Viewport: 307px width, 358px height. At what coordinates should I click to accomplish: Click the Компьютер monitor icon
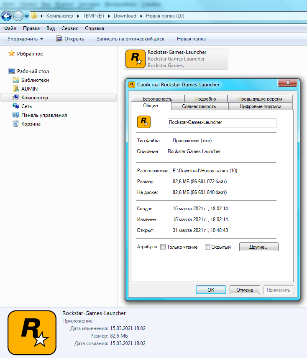click(x=16, y=98)
